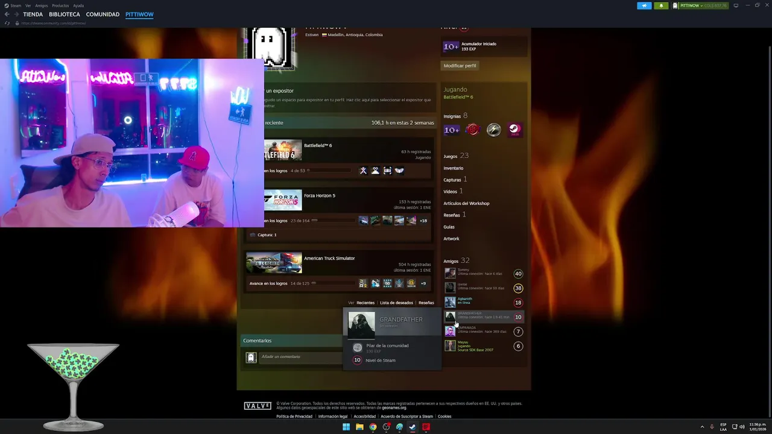Click the Lista de deseados link
Screen dimensions: 772x434
click(396, 303)
